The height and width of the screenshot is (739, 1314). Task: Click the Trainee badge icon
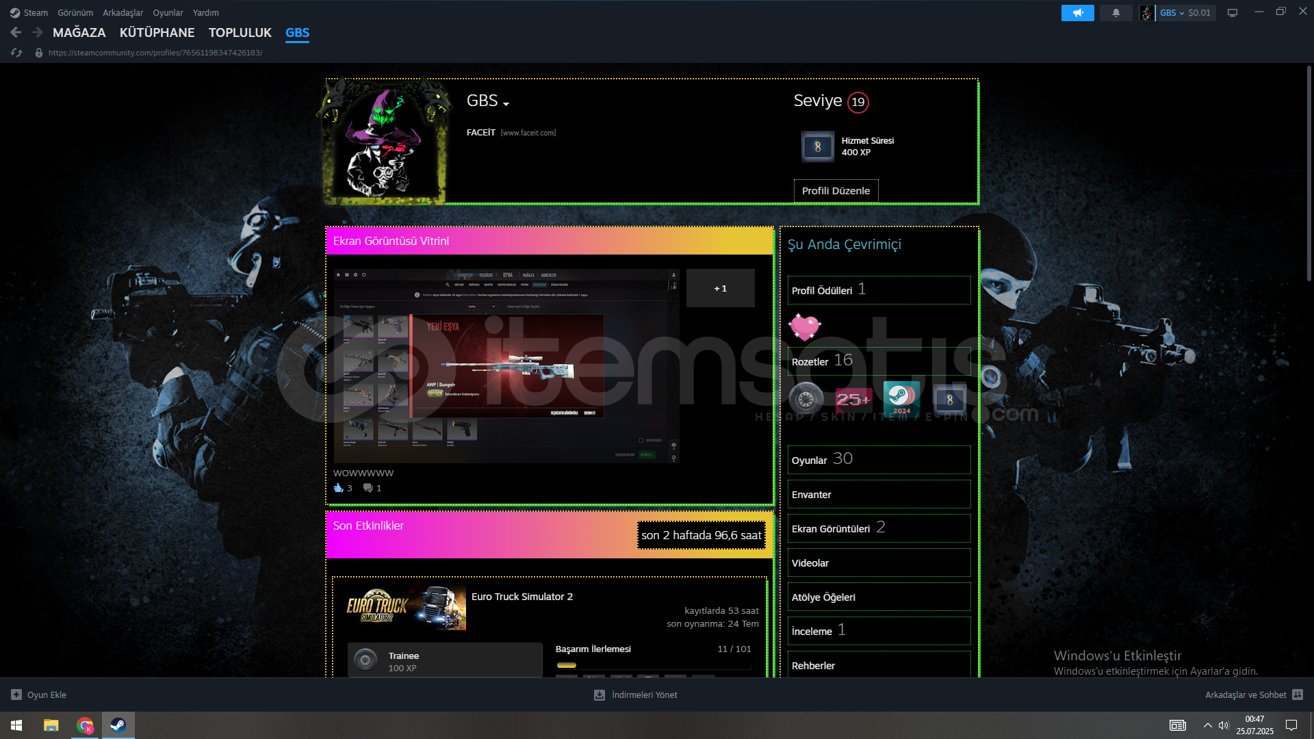point(365,660)
